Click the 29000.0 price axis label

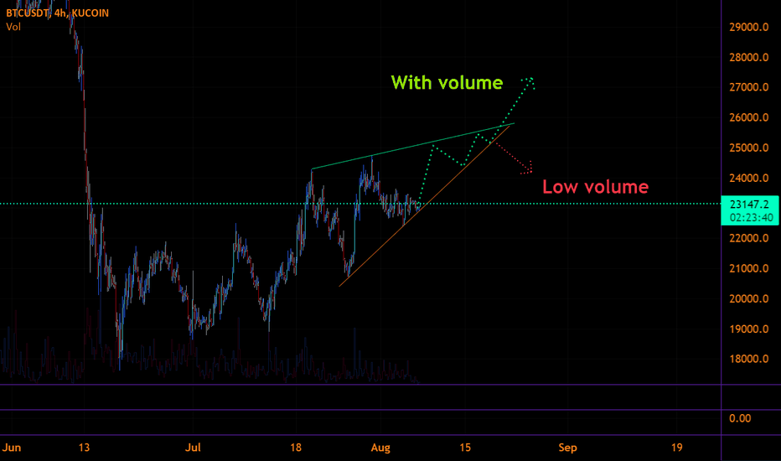pyautogui.click(x=748, y=28)
